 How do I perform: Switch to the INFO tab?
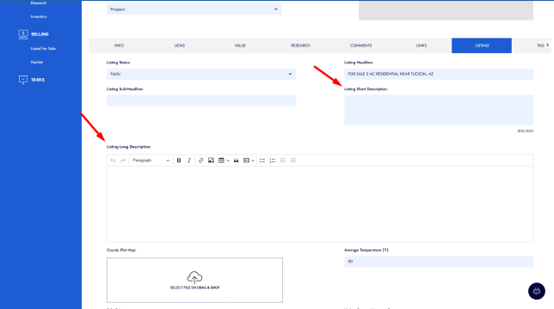point(119,45)
